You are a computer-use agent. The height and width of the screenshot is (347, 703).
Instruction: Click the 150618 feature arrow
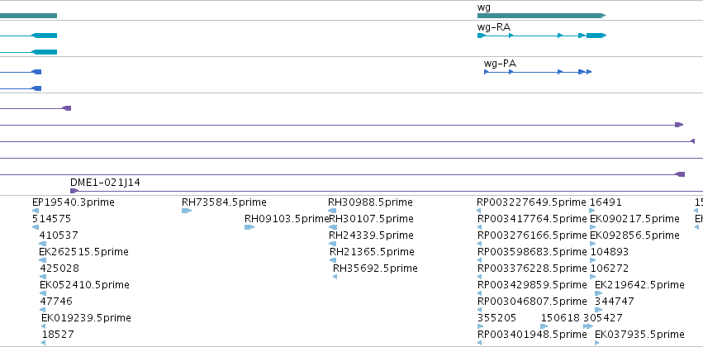(544, 327)
